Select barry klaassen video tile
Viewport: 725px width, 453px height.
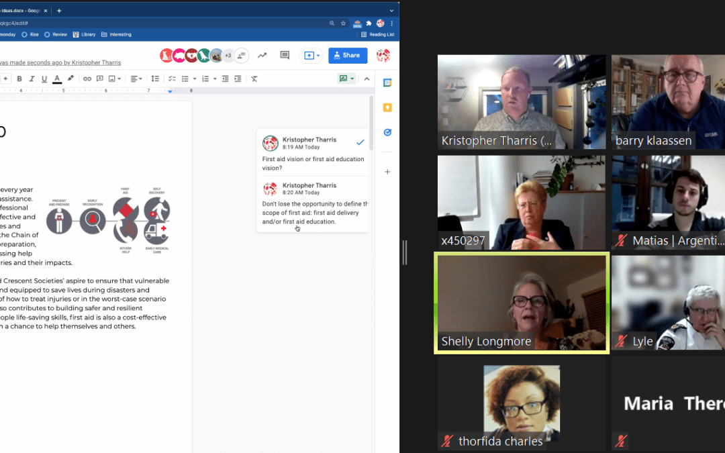pyautogui.click(x=668, y=102)
